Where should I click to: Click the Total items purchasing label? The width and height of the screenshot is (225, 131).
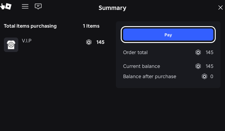point(30,26)
